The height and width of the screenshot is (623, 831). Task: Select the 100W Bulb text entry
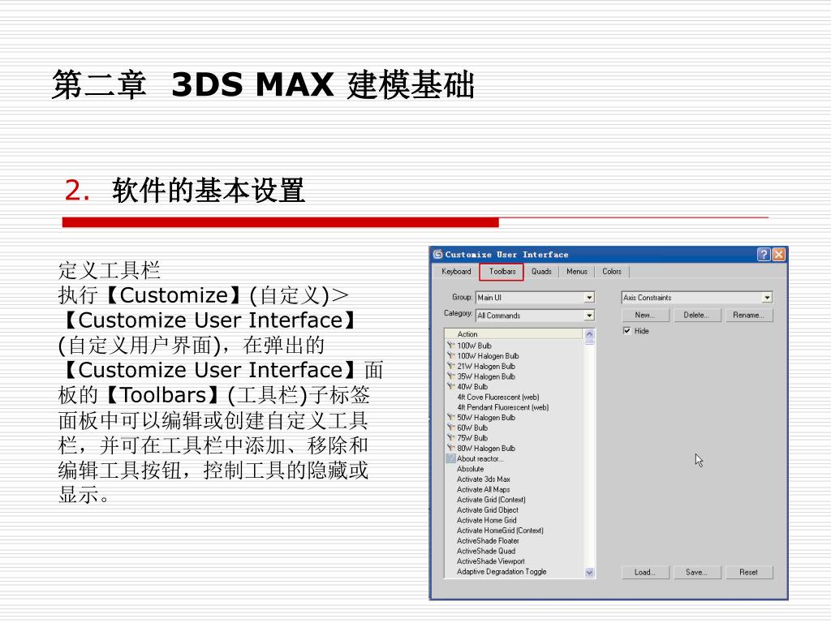474,346
